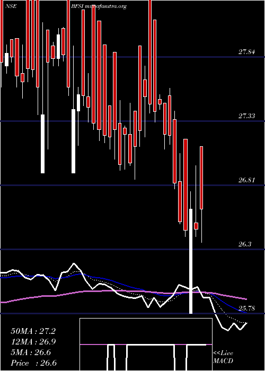Select the 26.3 price level label
The height and width of the screenshot is (371, 265).
tap(245, 244)
